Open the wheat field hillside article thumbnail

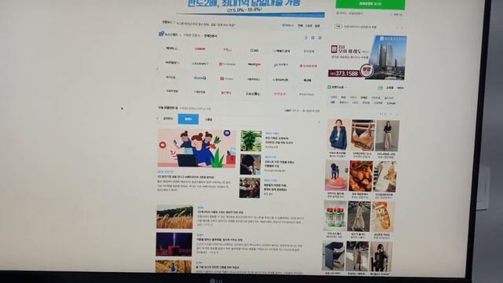pos(174,217)
